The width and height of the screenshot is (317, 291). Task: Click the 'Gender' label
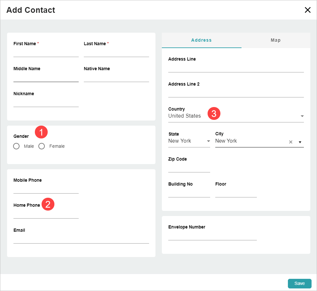point(21,136)
